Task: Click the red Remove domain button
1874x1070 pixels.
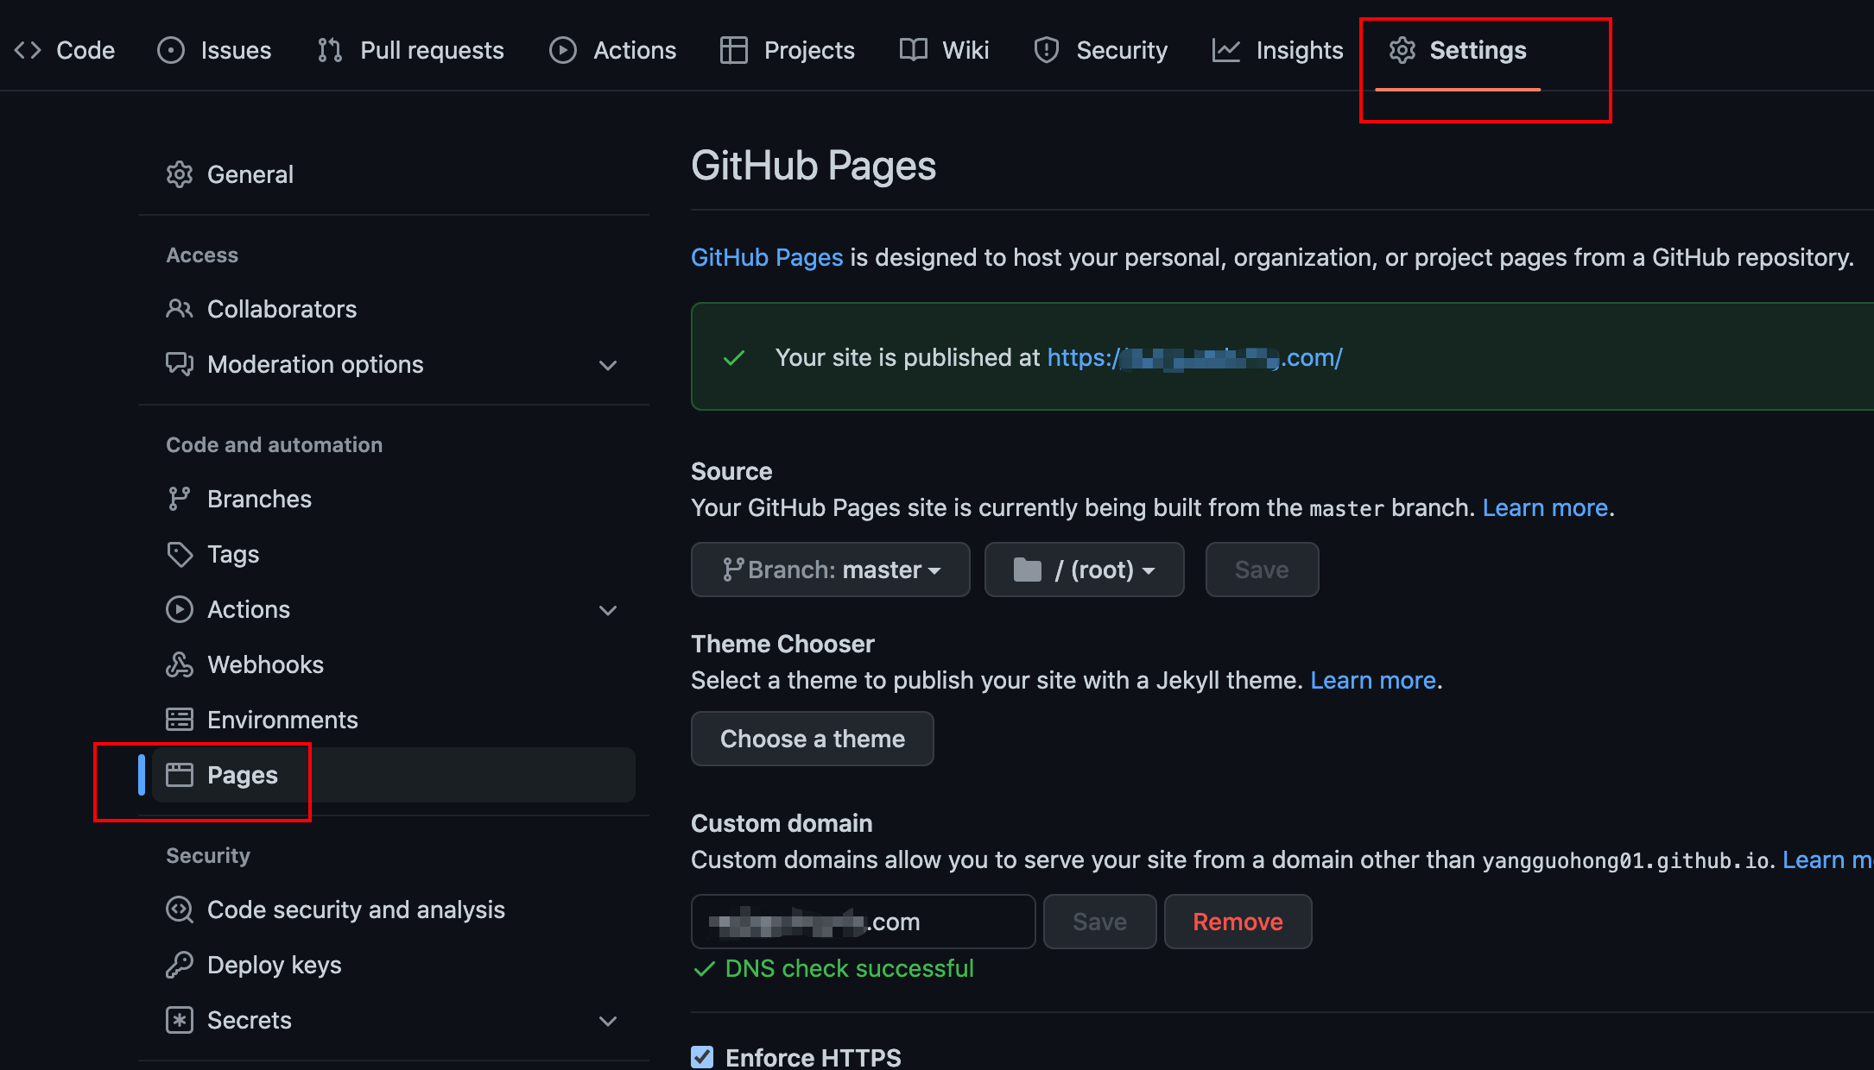Action: click(x=1238, y=922)
